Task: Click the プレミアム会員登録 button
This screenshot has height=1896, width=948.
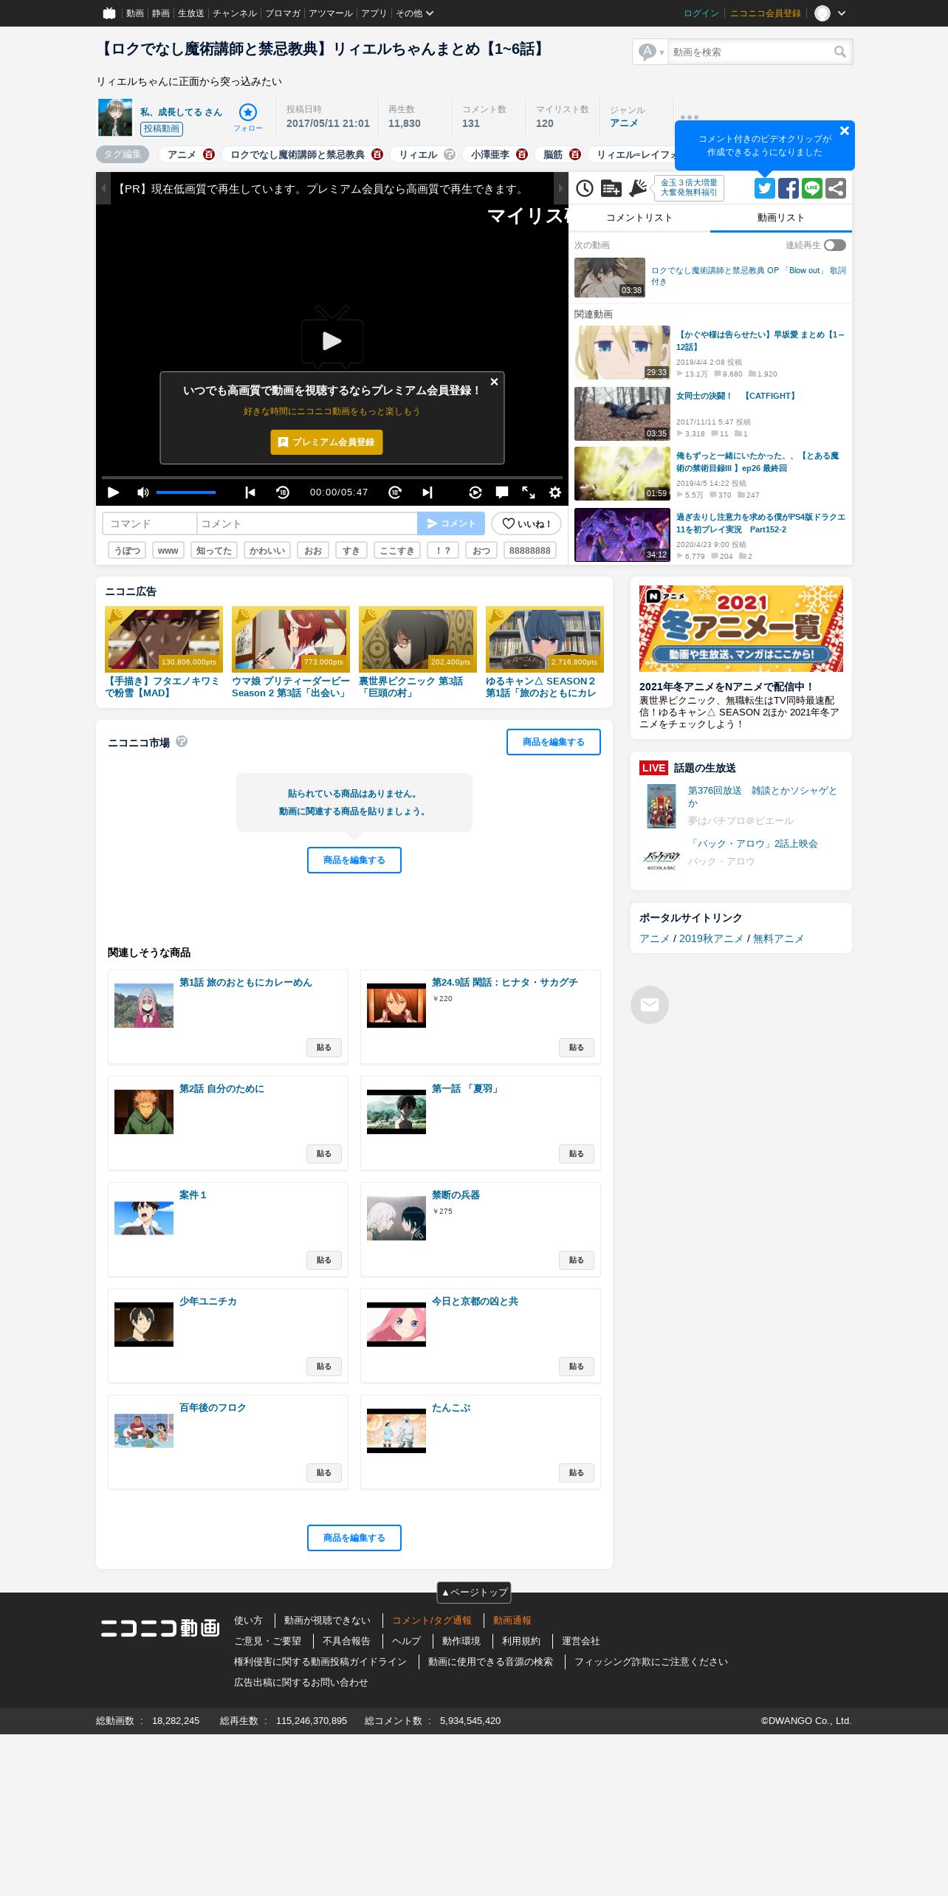Action: pos(326,442)
